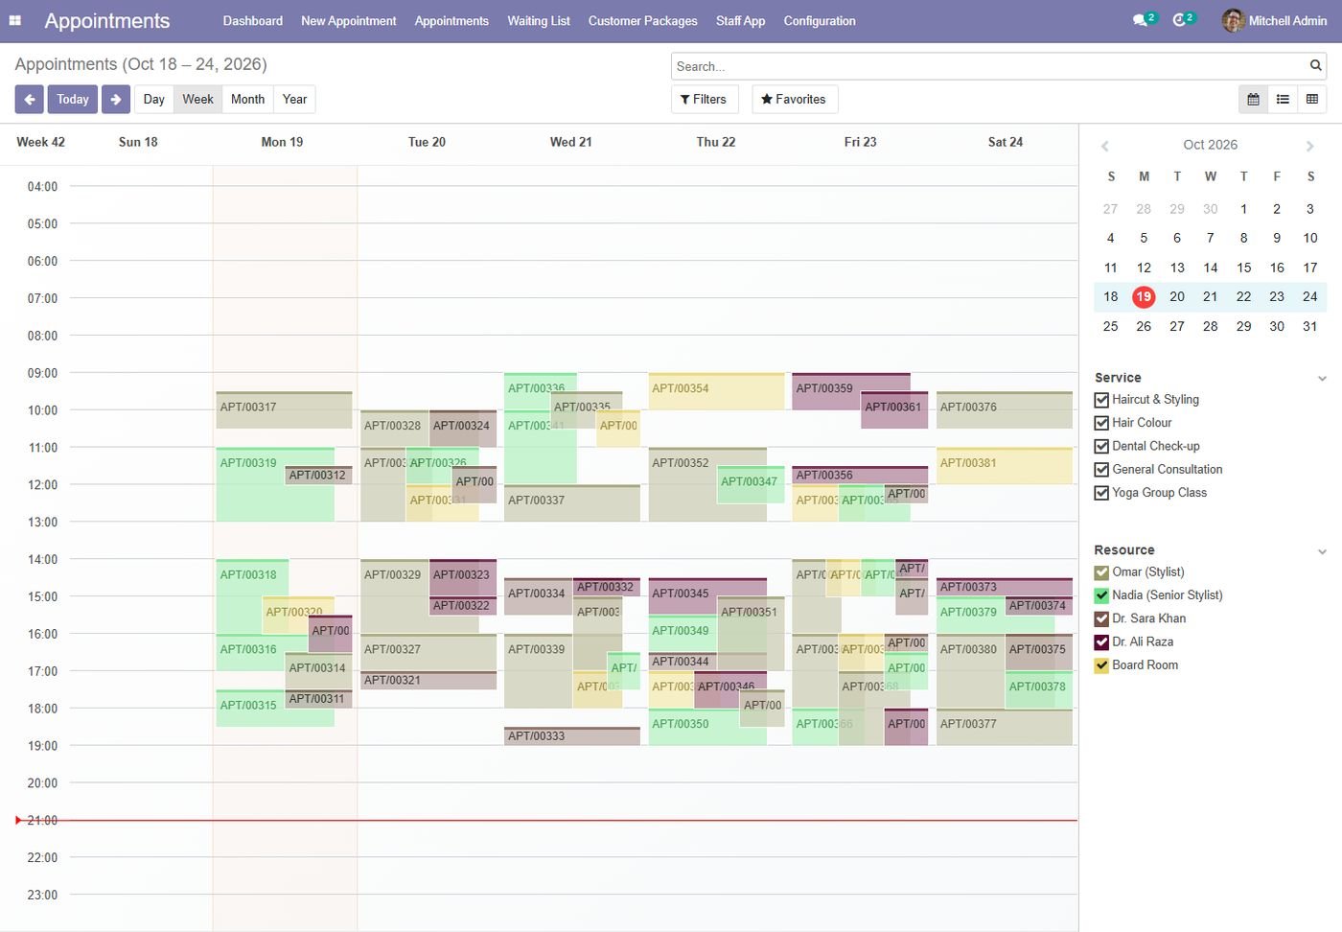The height and width of the screenshot is (932, 1342).
Task: Toggle the Haircut & Styling service filter
Action: [x=1101, y=400]
